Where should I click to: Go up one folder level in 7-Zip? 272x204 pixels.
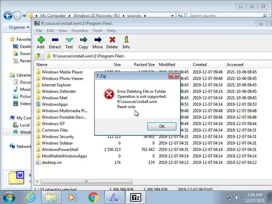point(38,56)
